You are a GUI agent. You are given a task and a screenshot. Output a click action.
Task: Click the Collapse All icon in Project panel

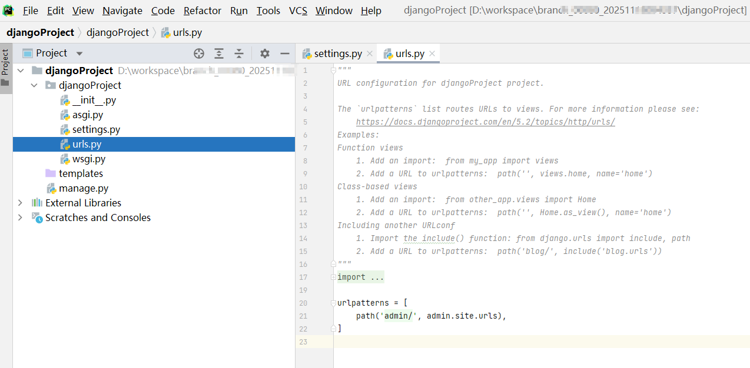click(x=239, y=53)
